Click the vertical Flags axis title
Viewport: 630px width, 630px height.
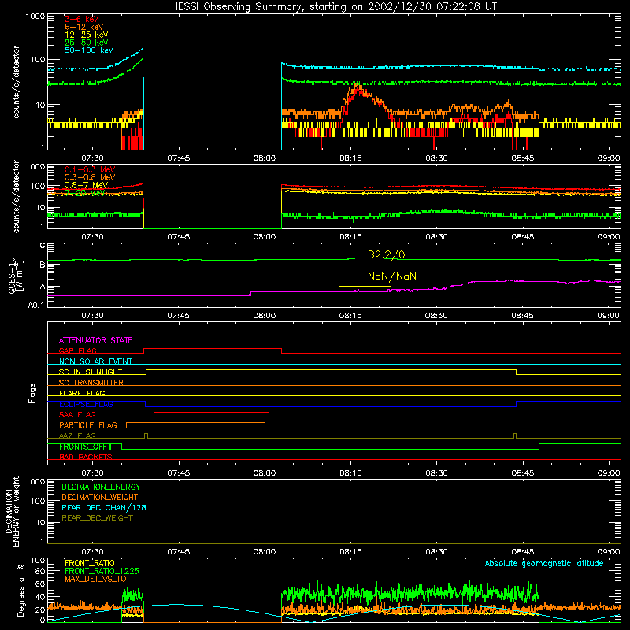31,393
